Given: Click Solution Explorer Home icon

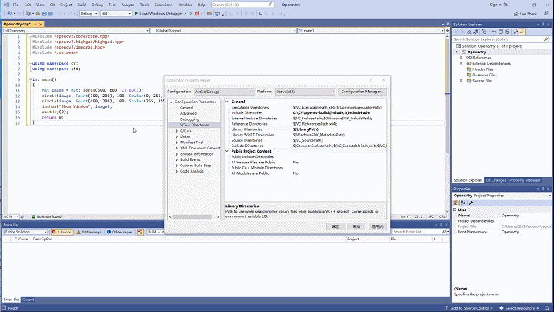Looking at the screenshot, I should click(x=469, y=32).
